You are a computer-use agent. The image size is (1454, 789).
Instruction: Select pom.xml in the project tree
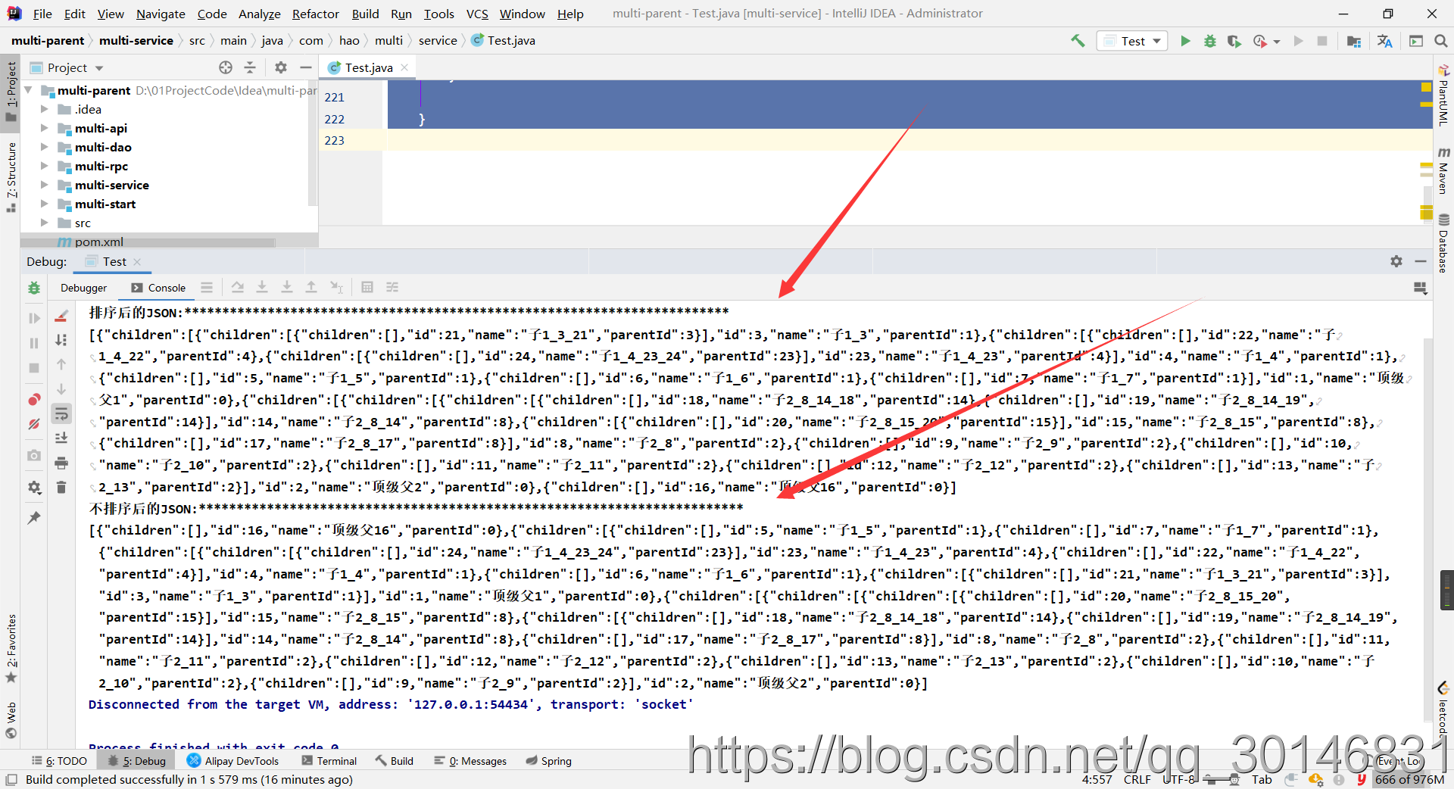[x=98, y=242]
